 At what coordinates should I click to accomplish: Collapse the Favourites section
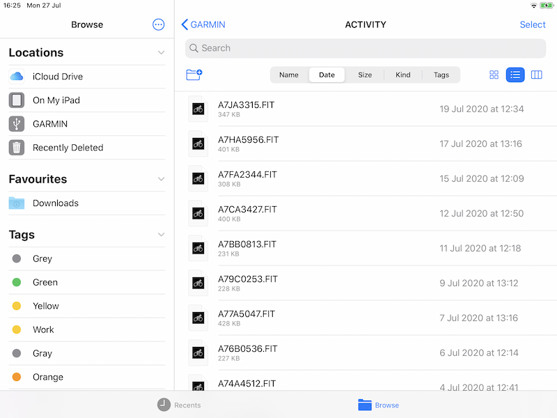pyautogui.click(x=161, y=179)
